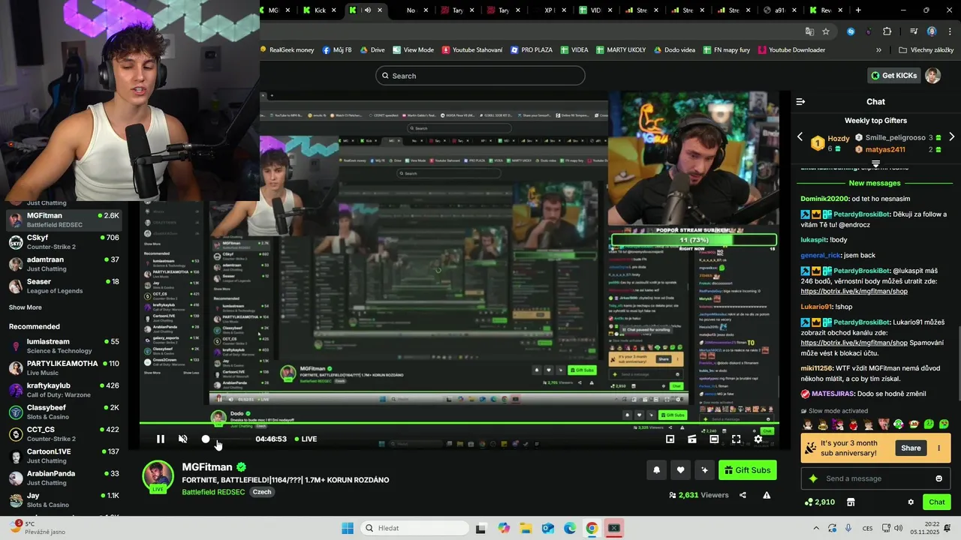Open player settings gear
Screen dimensions: 961x540
point(758,439)
